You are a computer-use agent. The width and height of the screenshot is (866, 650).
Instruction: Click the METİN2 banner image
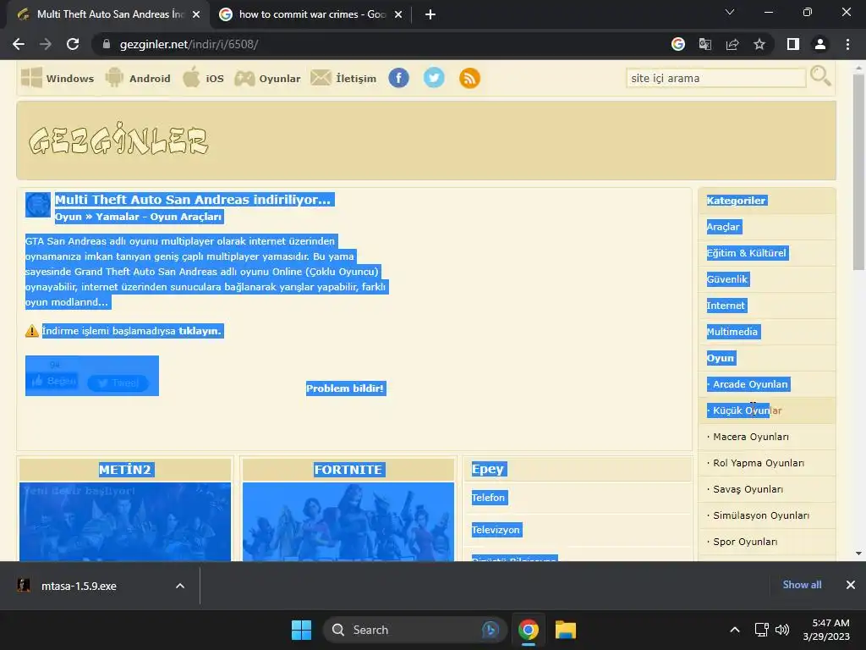pos(125,521)
